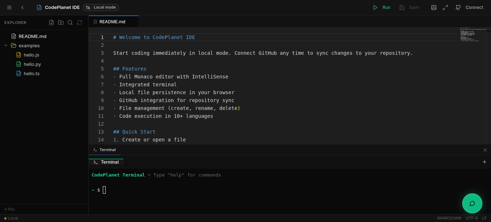Screen dimensions: 491x222
Task: Refresh the Explorer file list
Action: tap(79, 23)
